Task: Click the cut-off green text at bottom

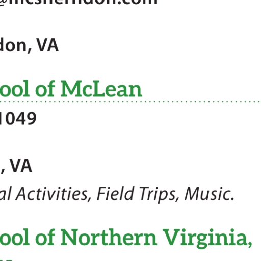Action: click(6, 259)
